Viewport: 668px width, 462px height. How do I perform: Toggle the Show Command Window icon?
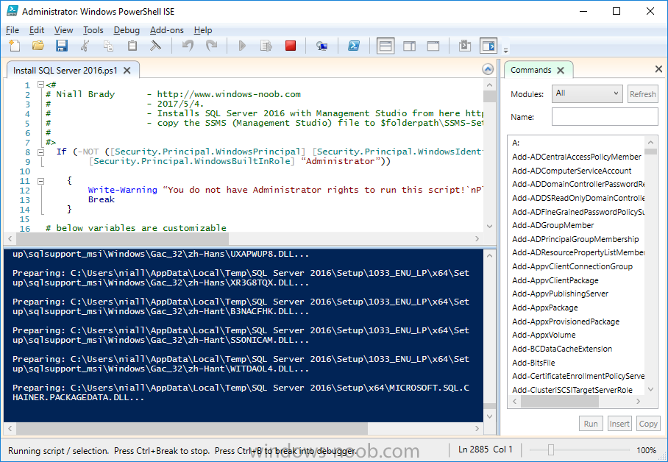point(465,46)
